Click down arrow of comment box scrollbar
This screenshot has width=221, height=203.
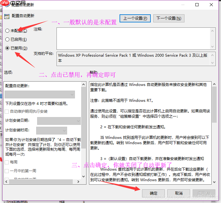tap(213, 47)
